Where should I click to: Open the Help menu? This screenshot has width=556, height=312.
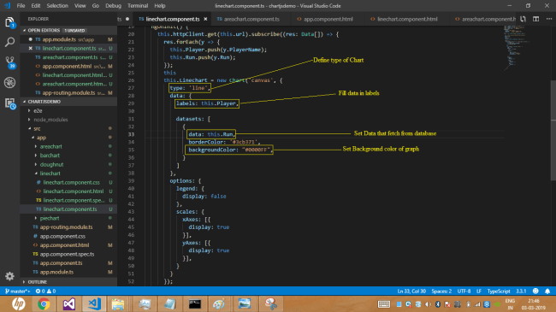(160, 6)
